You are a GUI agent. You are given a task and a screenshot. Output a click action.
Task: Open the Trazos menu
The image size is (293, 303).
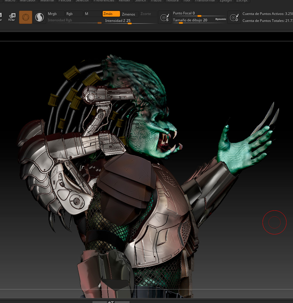coord(156,1)
